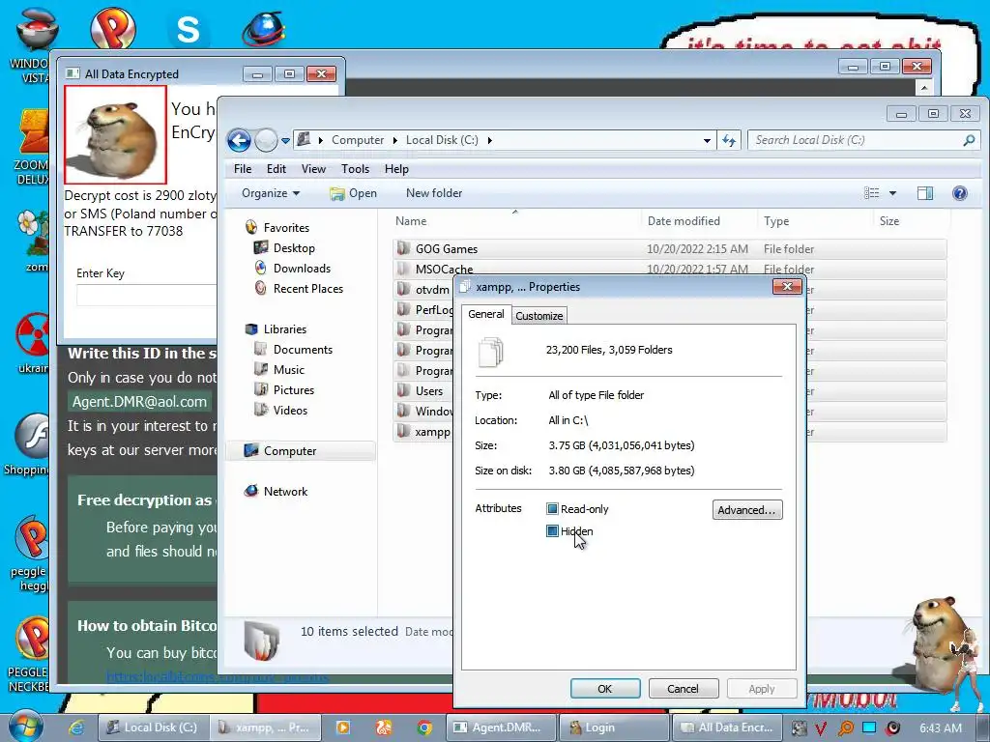This screenshot has height=742, width=990.
Task: Click the refresh button next to address bar
Action: pos(729,140)
